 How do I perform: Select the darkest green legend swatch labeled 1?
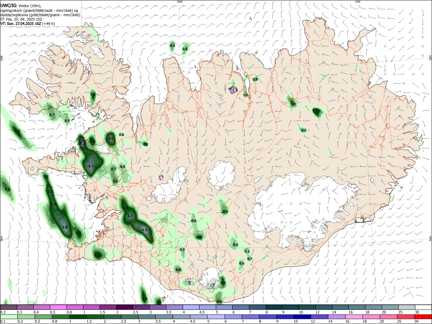tap(78, 317)
